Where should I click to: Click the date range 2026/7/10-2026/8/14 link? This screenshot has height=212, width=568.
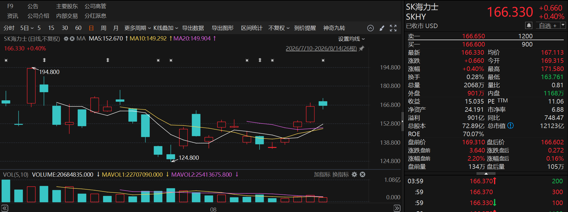click(x=321, y=48)
